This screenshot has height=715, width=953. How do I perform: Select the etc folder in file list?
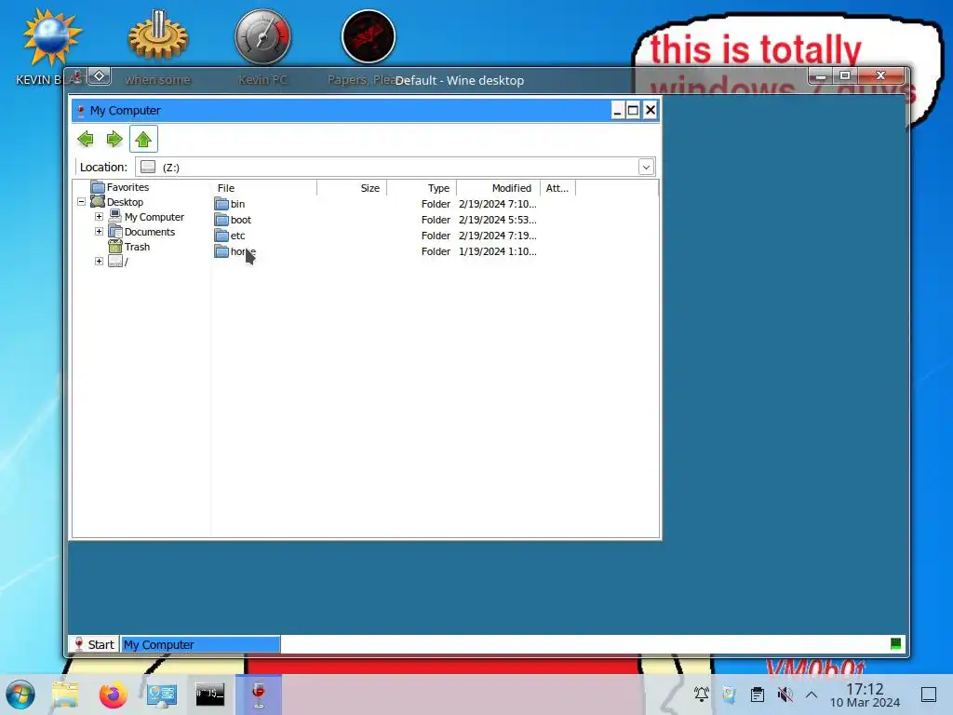pyautogui.click(x=237, y=236)
